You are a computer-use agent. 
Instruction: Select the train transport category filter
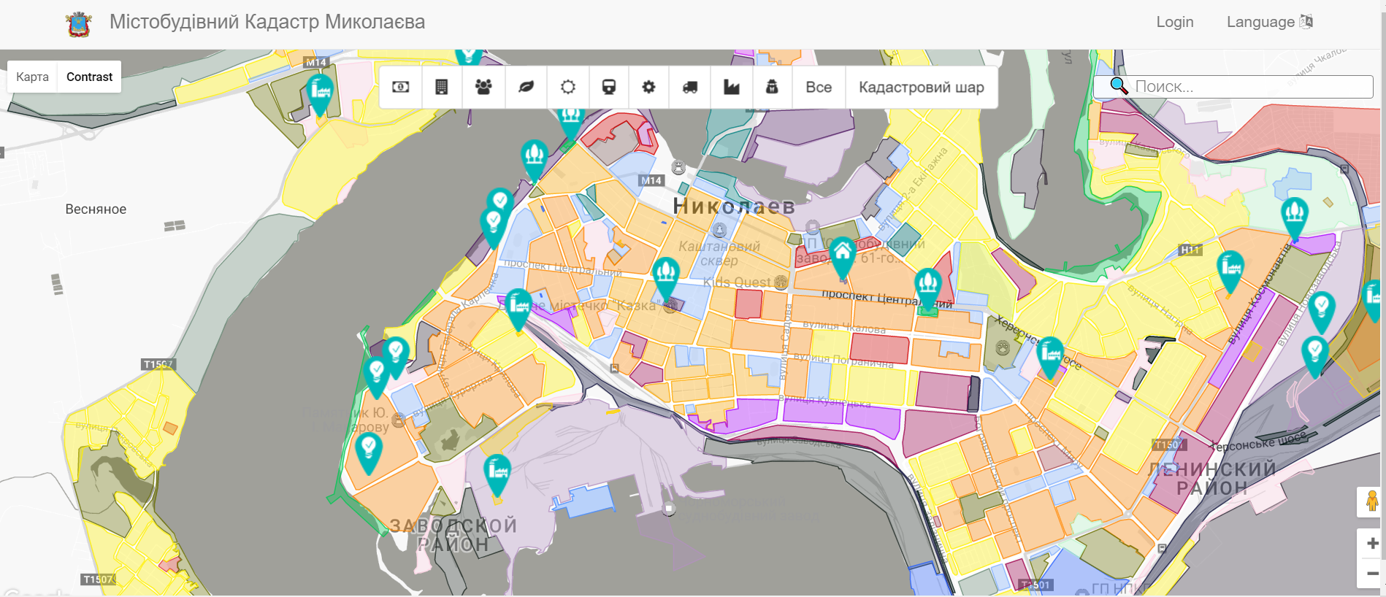(608, 87)
